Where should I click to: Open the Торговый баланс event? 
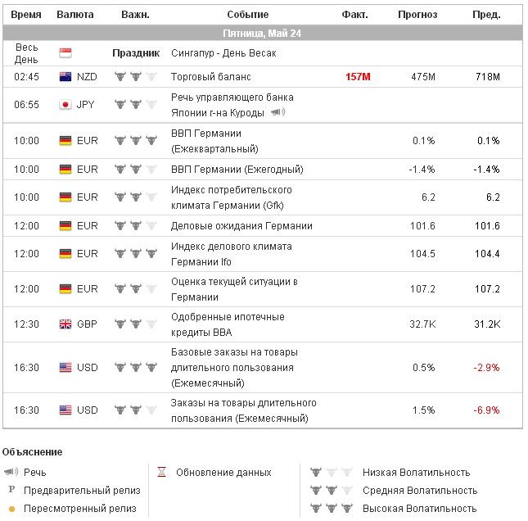click(x=210, y=77)
